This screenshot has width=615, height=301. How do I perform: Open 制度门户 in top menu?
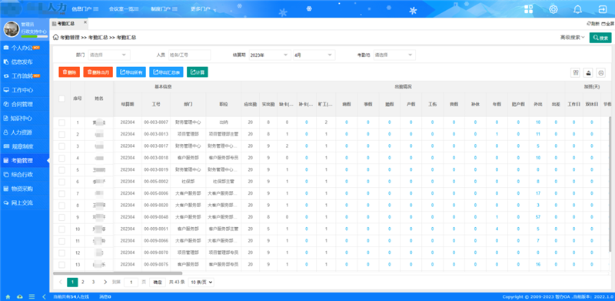(164, 8)
